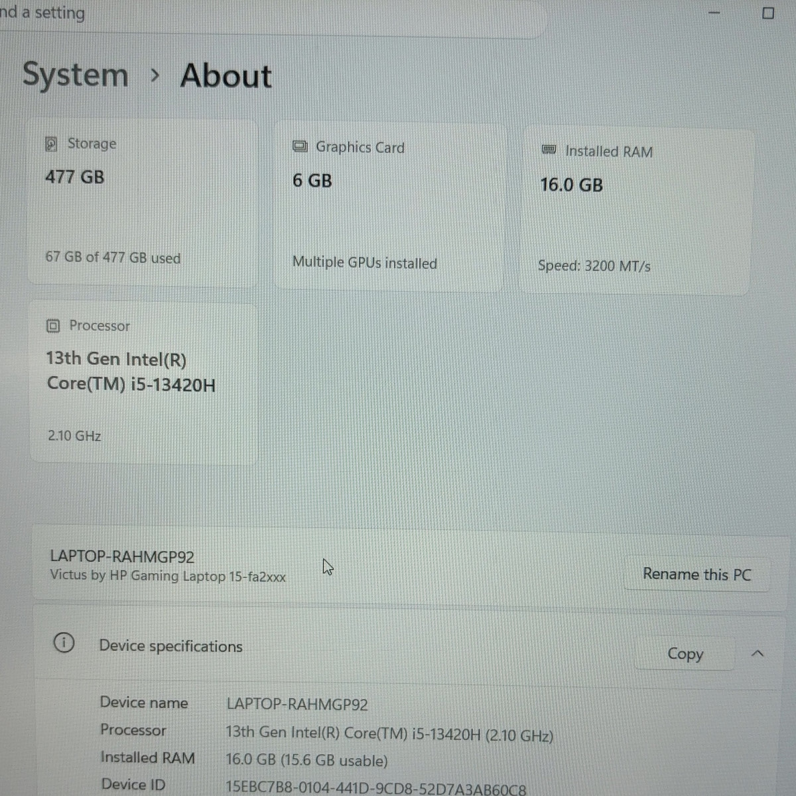Screen dimensions: 796x796
Task: Select the Device name value LAPTOP-RAHMGP92
Action: (x=297, y=704)
